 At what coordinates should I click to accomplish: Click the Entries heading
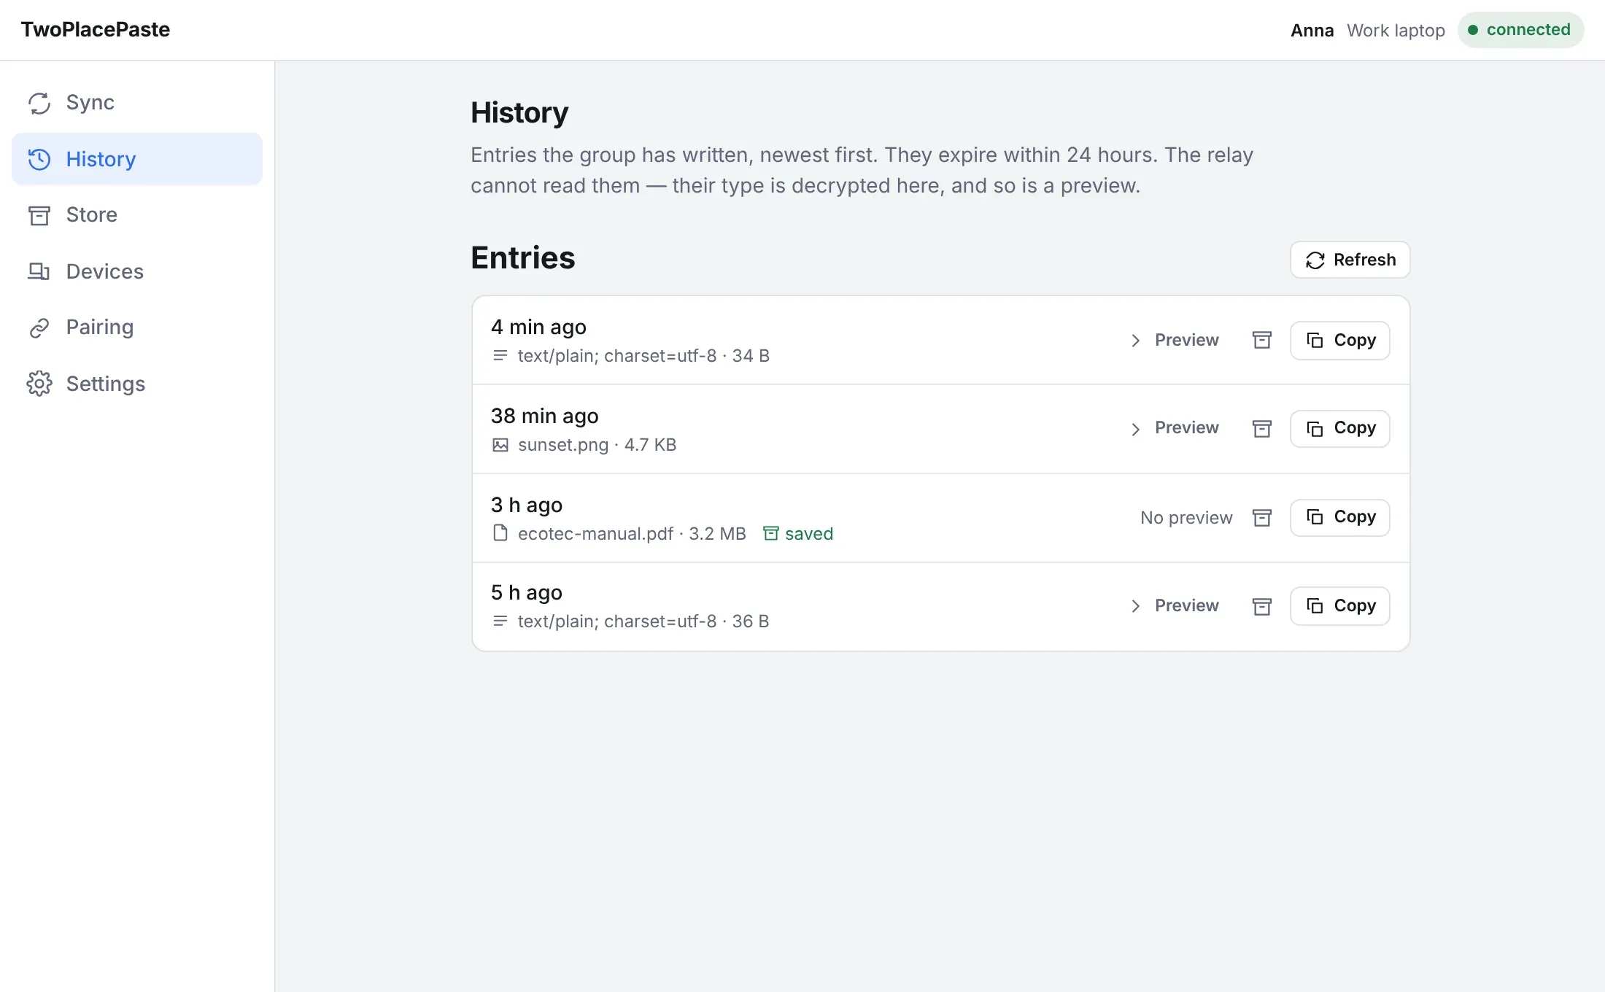coord(522,257)
